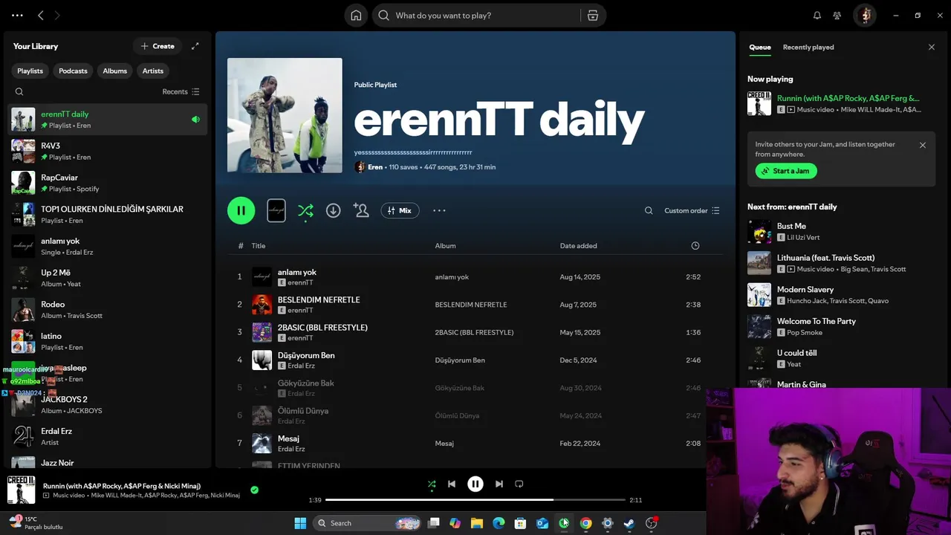The image size is (951, 535).
Task: Open the Recents sort dropdown
Action: pos(181,91)
